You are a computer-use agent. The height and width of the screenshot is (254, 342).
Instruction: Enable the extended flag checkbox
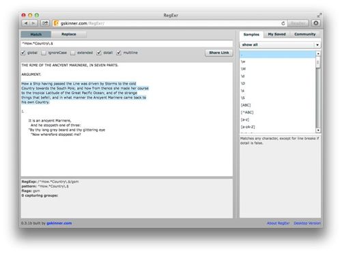tap(73, 53)
